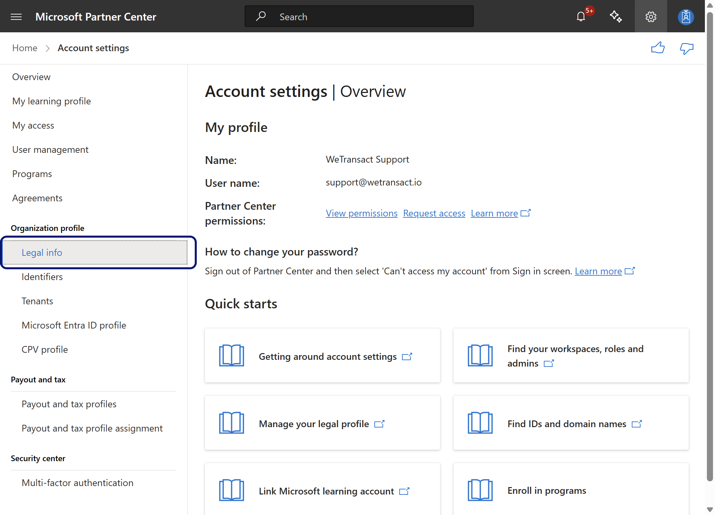Image resolution: width=715 pixels, height=515 pixels.
Task: Click Request access link
Action: 434,213
